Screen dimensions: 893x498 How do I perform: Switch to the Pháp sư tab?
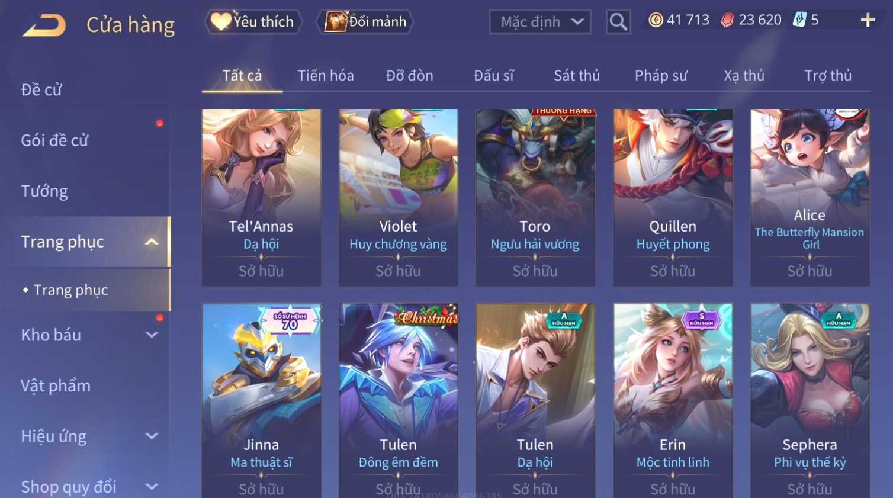point(661,76)
